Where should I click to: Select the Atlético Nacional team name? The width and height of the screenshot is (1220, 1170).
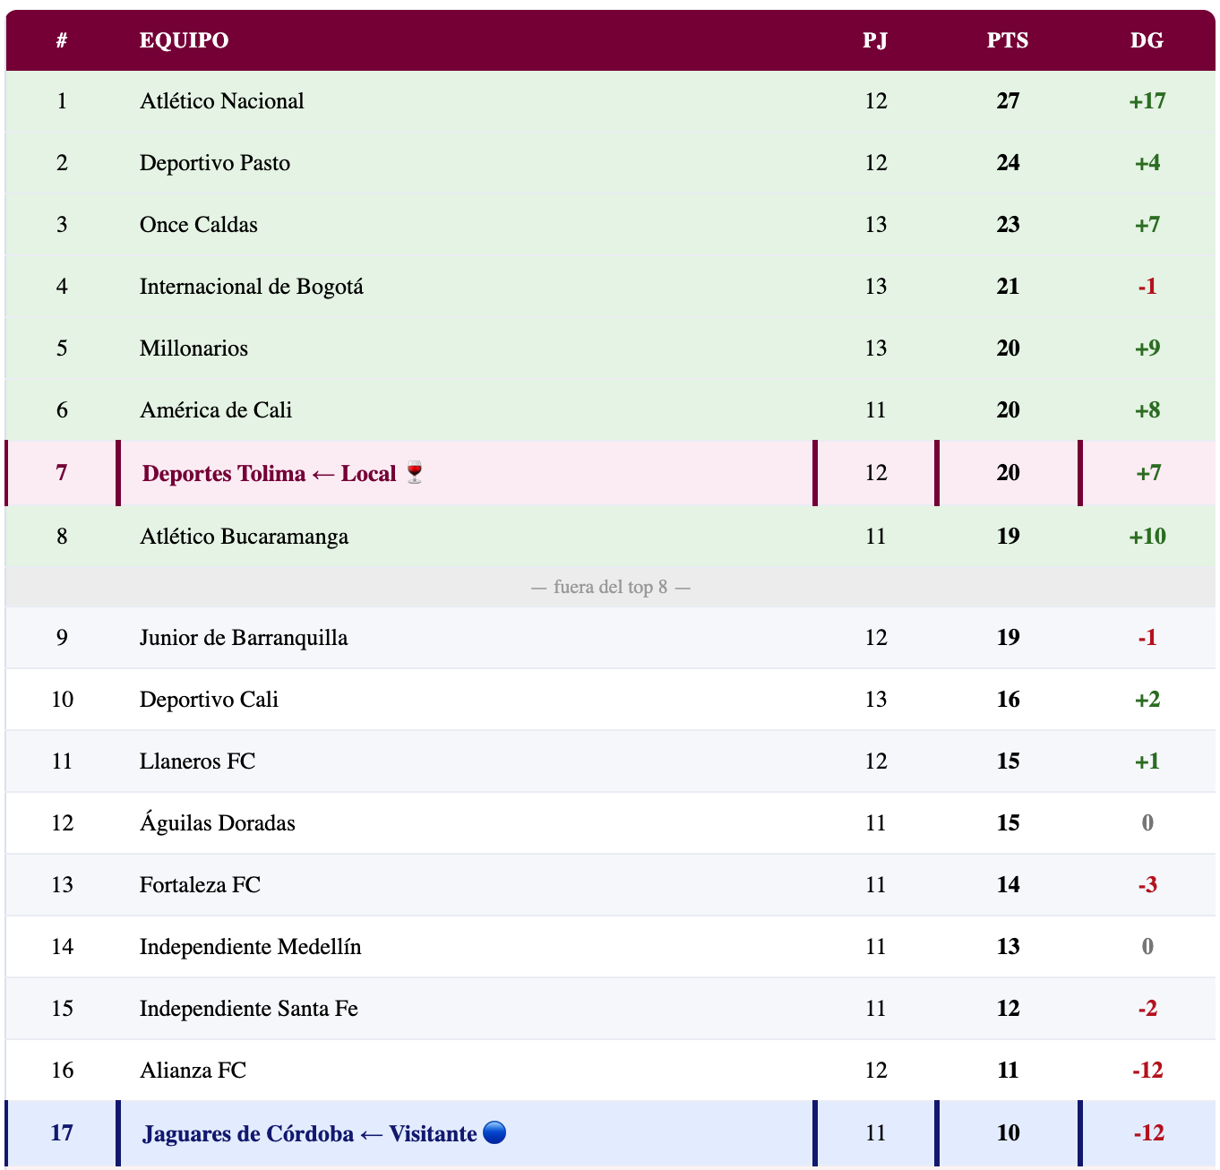click(222, 101)
